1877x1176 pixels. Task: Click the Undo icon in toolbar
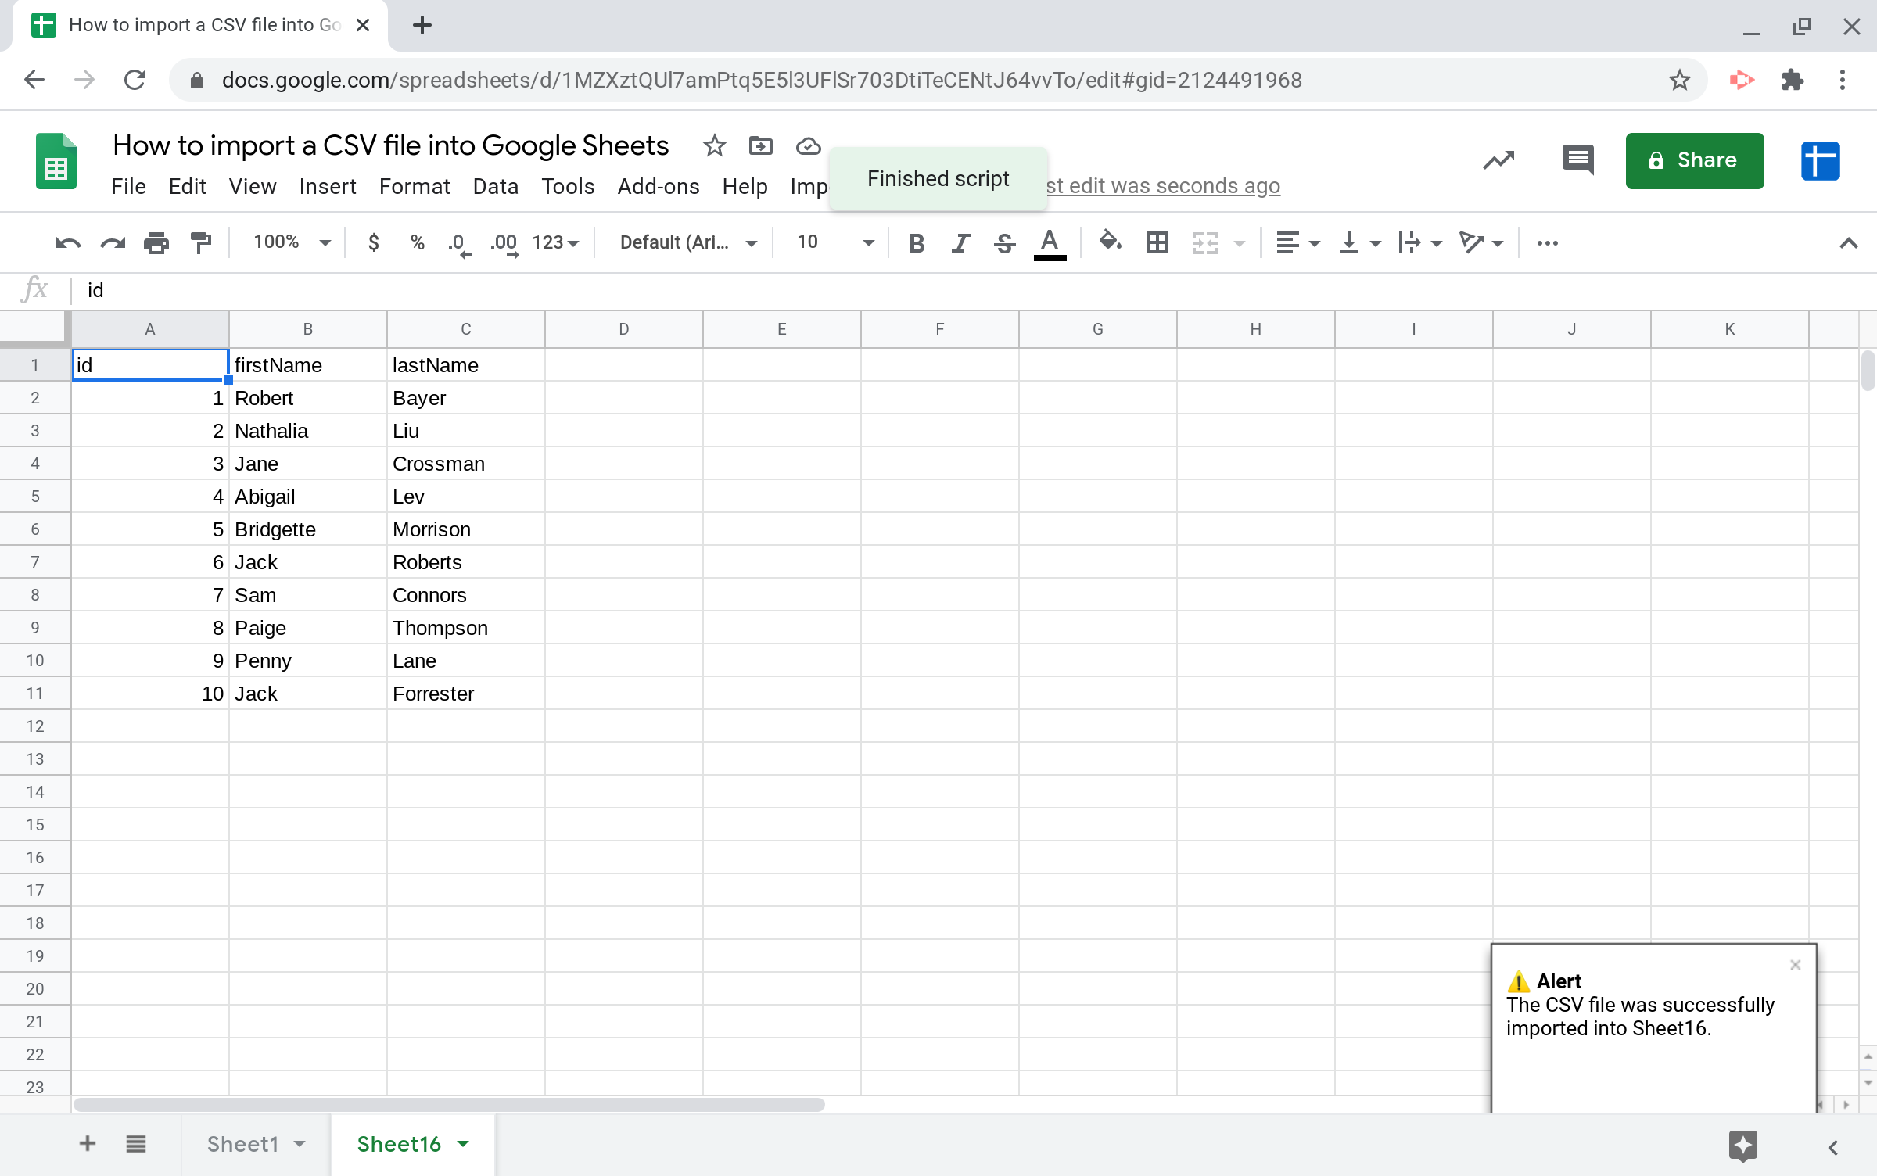click(68, 243)
